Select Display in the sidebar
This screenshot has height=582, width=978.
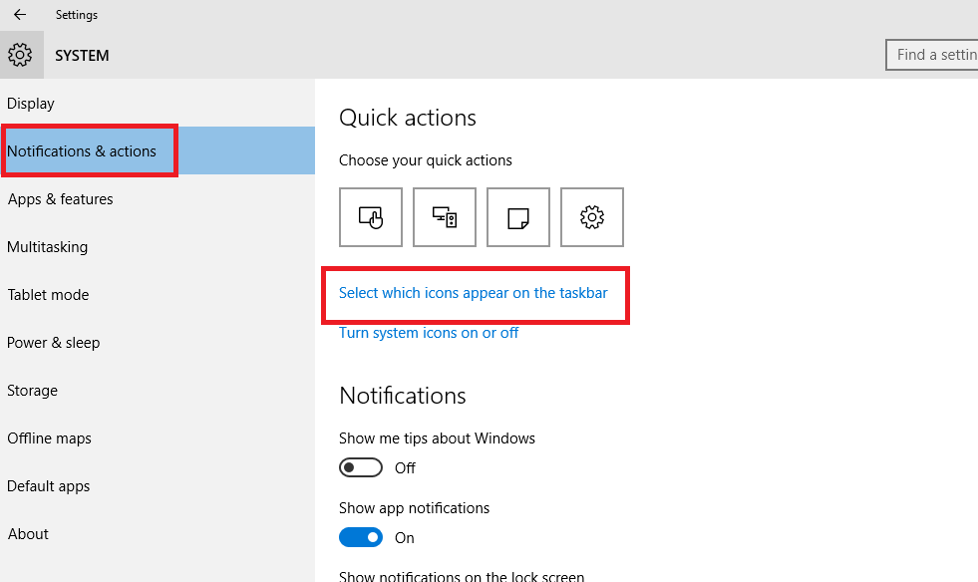tap(31, 103)
